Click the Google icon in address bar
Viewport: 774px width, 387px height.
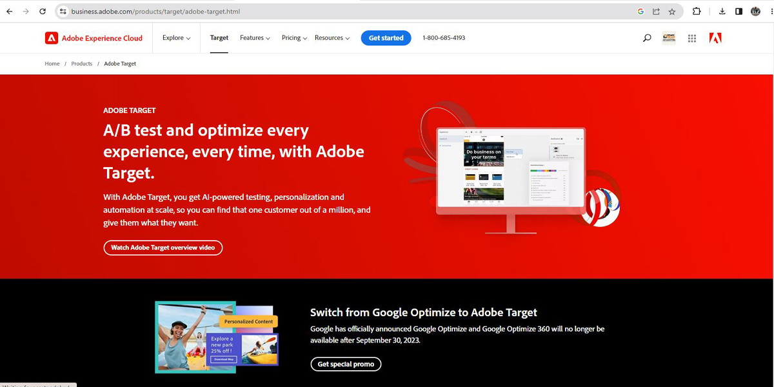[x=640, y=12]
